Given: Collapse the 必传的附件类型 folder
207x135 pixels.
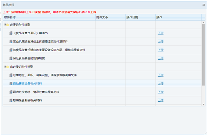Looking at the screenshot, I should click(x=5, y=25).
